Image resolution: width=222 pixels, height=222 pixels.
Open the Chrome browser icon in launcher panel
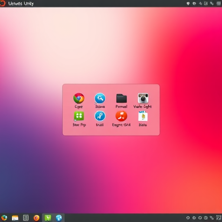click(x=78, y=98)
